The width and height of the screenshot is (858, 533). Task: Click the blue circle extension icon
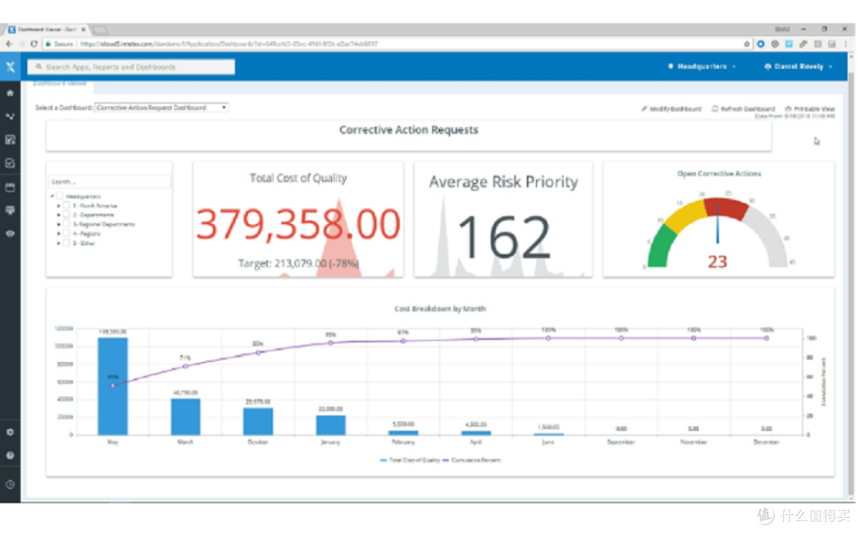coord(760,44)
